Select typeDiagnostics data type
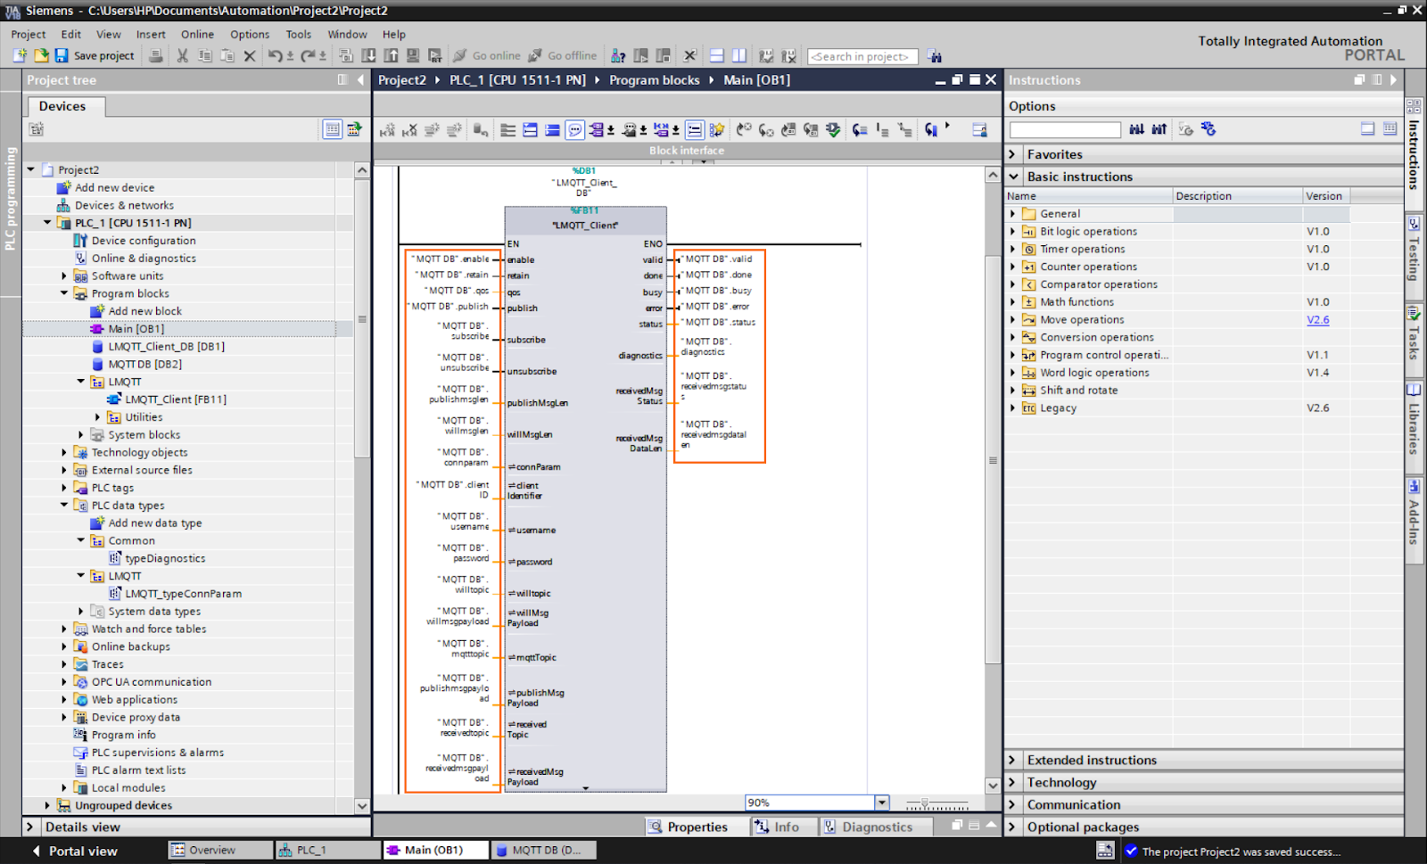Screen dimensions: 1427x864 [x=165, y=558]
